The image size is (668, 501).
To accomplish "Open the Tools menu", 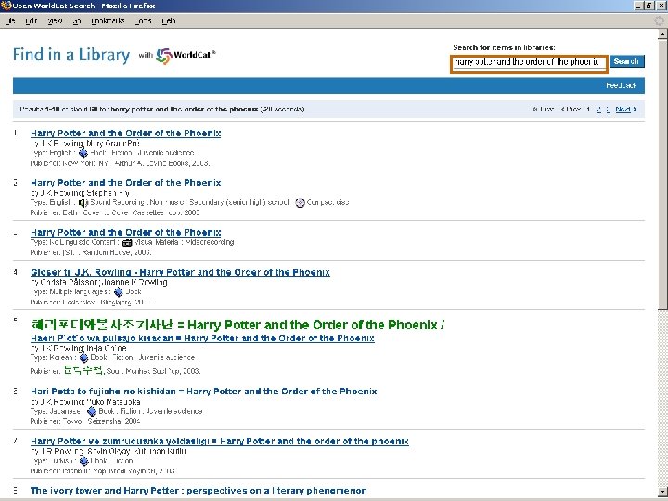I will coord(143,20).
